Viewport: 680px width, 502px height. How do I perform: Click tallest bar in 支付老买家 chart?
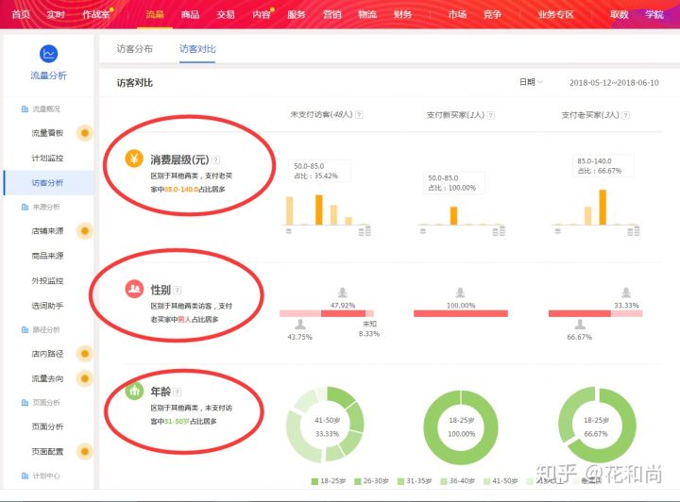tap(603, 207)
